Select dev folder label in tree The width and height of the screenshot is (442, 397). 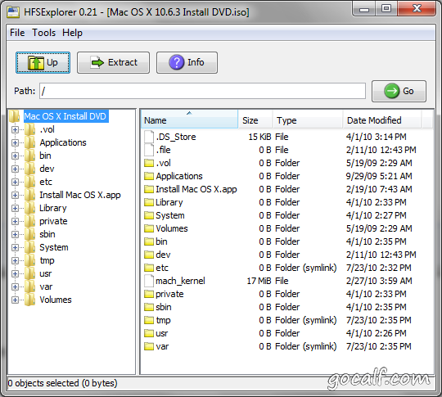click(x=47, y=169)
